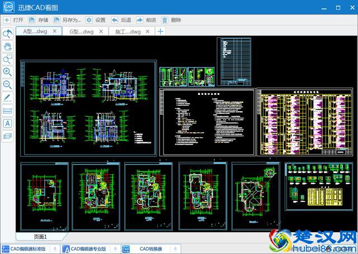Click the zoom in magnifier

pos(8,72)
